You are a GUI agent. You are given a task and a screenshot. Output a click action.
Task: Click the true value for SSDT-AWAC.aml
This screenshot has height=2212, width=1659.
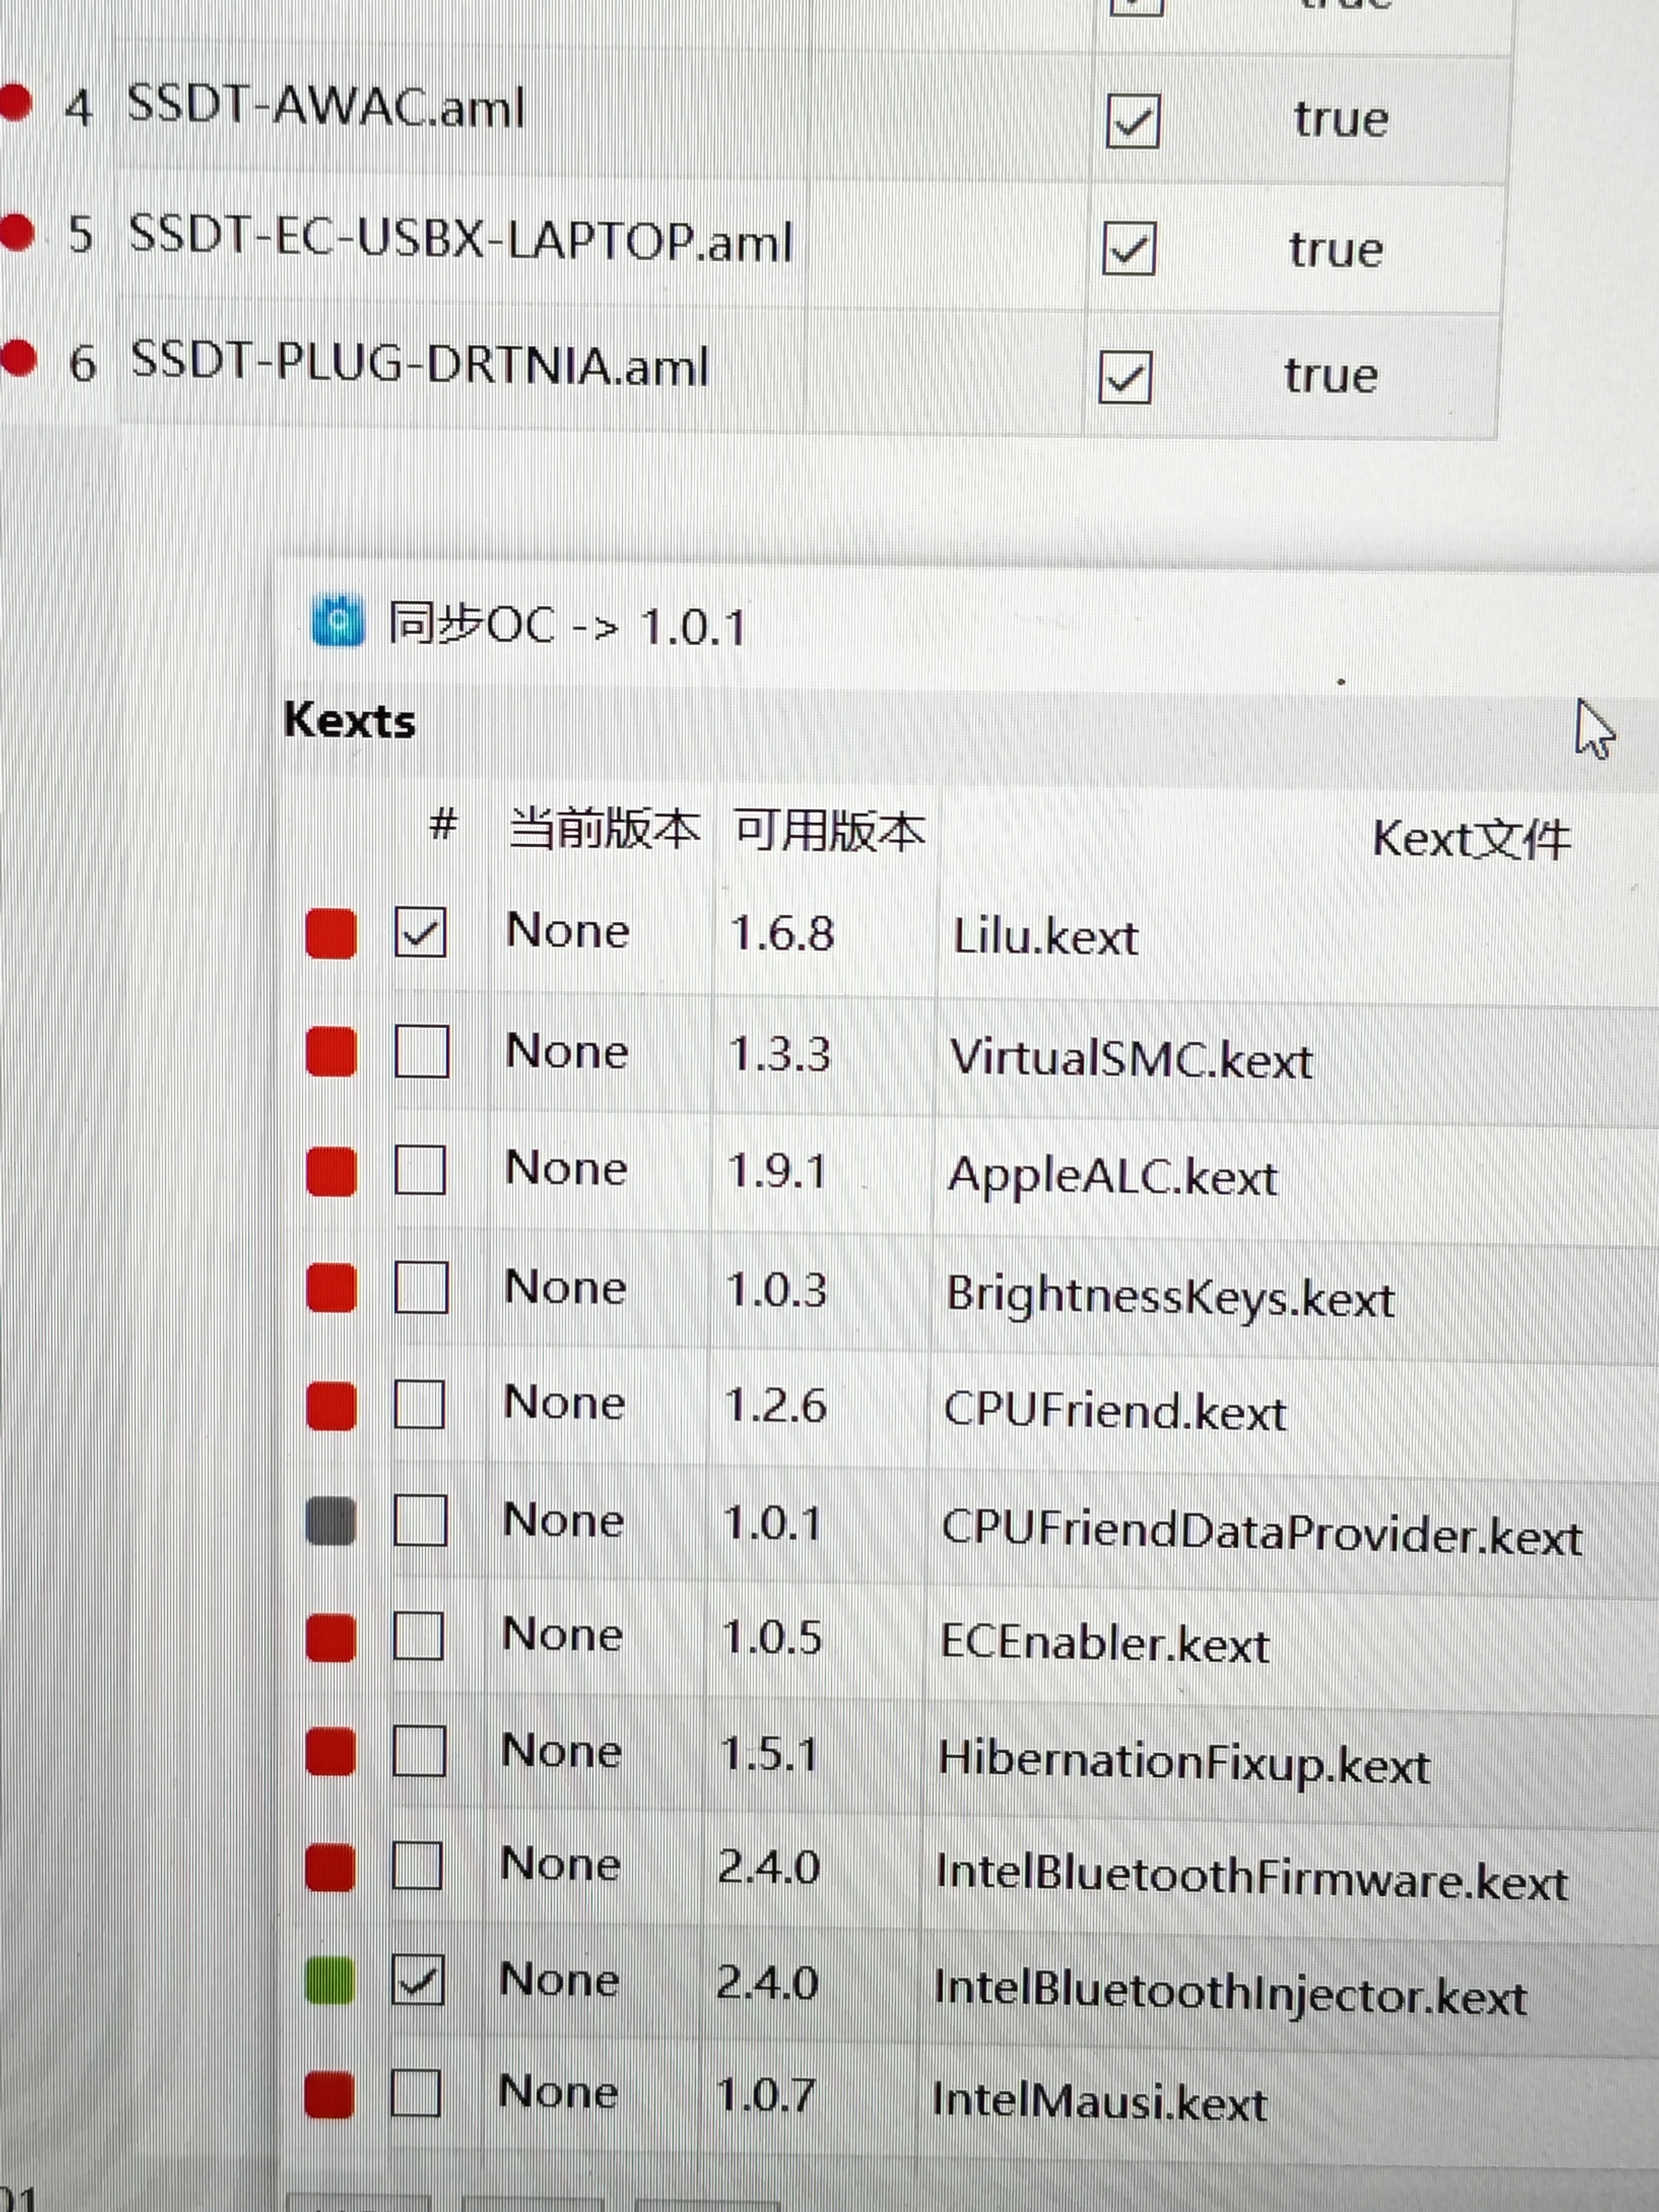tap(1341, 119)
